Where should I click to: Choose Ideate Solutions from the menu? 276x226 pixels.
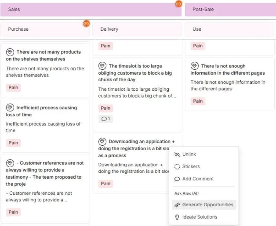200,217
